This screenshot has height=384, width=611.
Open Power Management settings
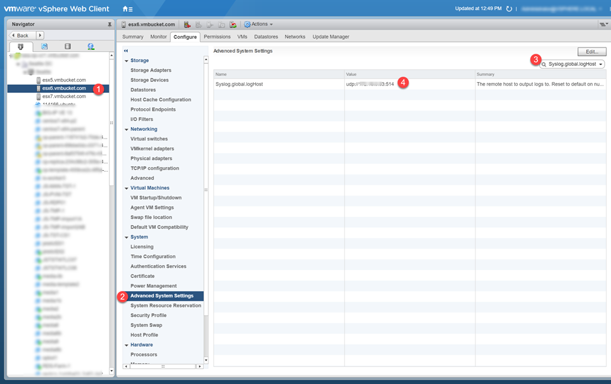click(153, 286)
